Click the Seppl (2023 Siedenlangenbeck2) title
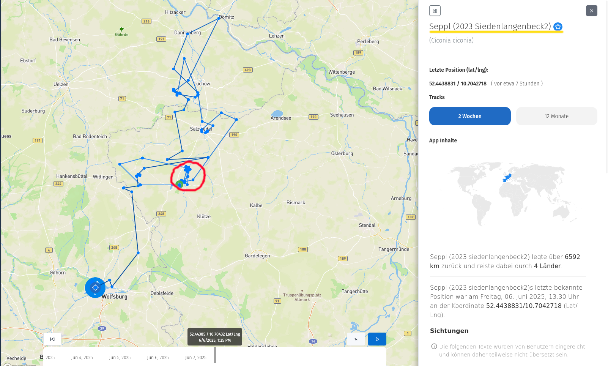 [490, 27]
